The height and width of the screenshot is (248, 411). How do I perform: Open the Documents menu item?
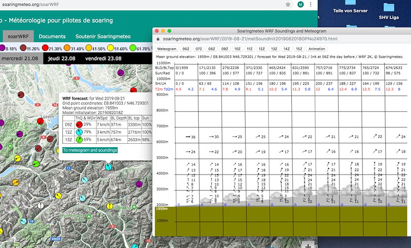point(52,36)
